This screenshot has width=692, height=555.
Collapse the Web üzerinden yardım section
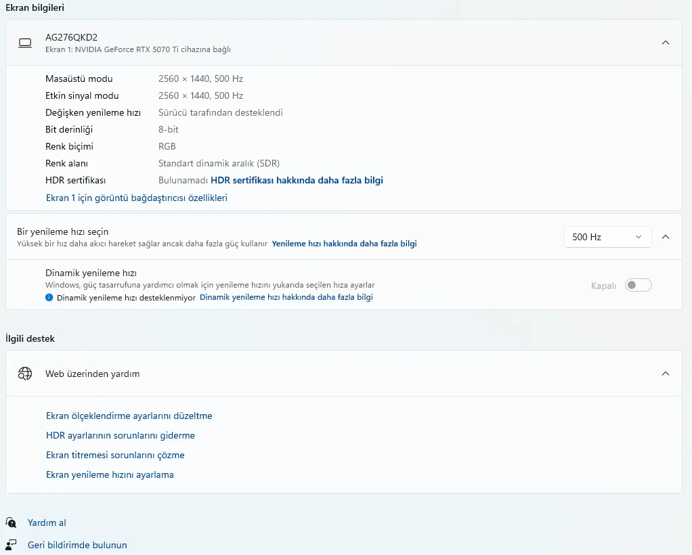tap(665, 374)
